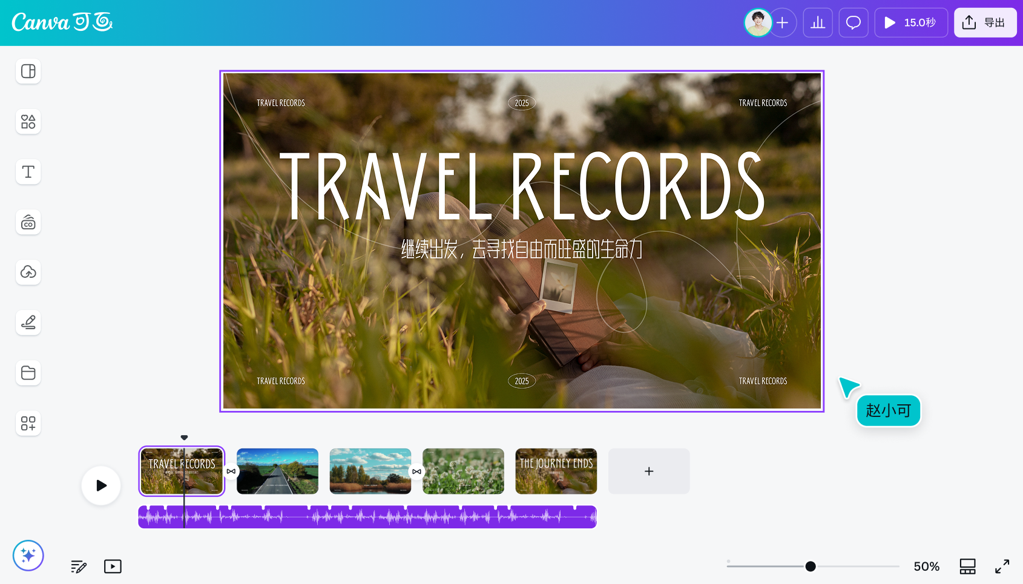Click the 15.0秒 preview play button
This screenshot has width=1023, height=584.
911,23
